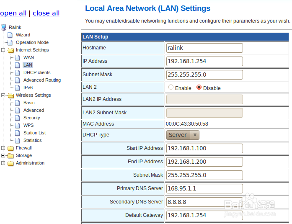Click the Station List page icon
This screenshot has height=224, width=292.
18,133
